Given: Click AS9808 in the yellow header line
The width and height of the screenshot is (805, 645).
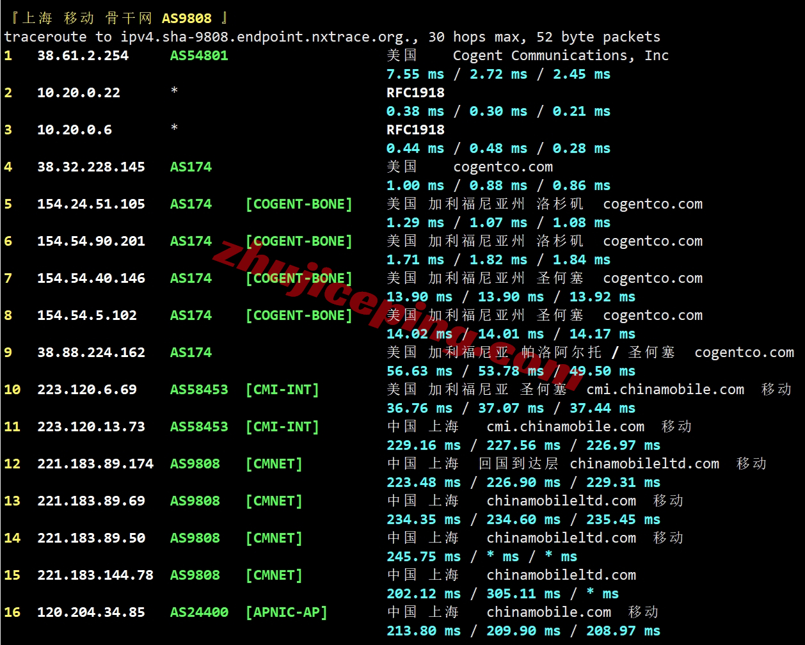Looking at the screenshot, I should [187, 19].
